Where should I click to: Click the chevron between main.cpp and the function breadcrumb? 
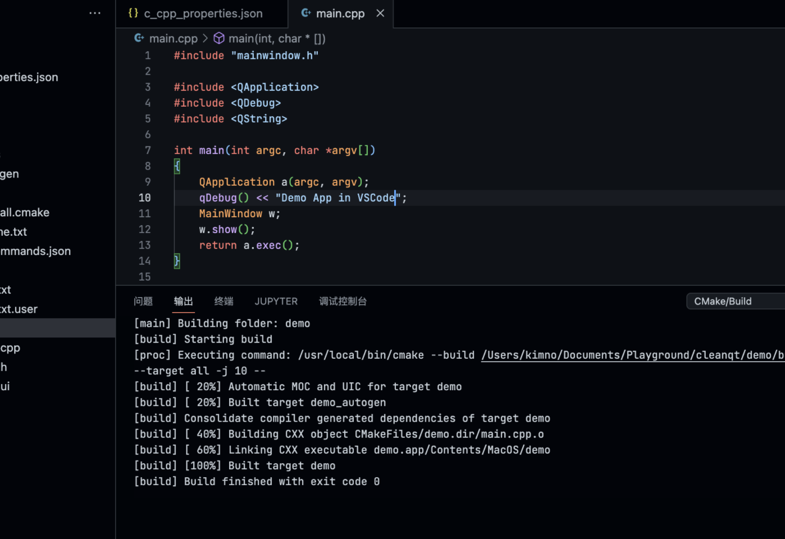coord(204,38)
